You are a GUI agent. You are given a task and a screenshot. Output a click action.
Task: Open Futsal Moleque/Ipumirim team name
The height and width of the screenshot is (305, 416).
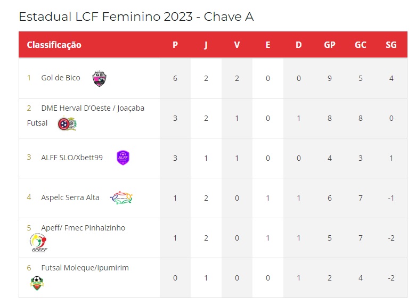point(85,268)
